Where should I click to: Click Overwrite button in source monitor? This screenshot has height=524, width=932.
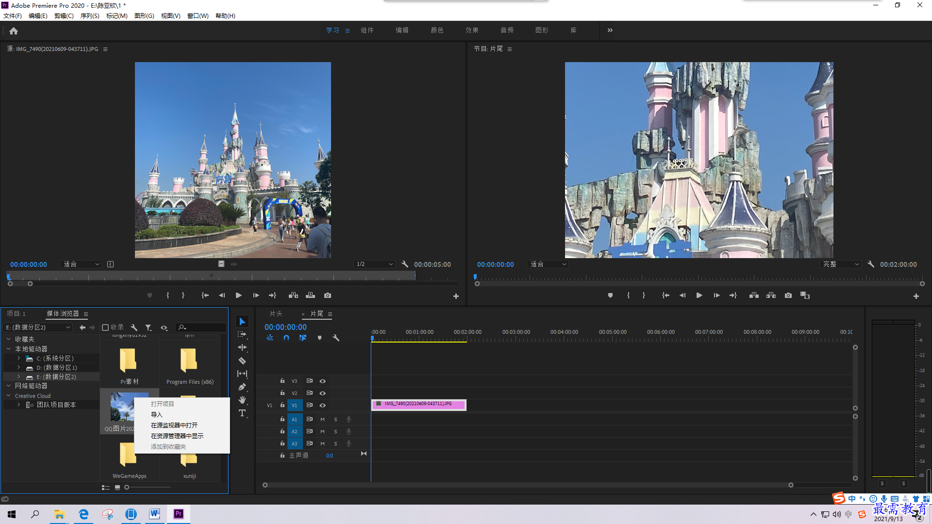tap(310, 295)
